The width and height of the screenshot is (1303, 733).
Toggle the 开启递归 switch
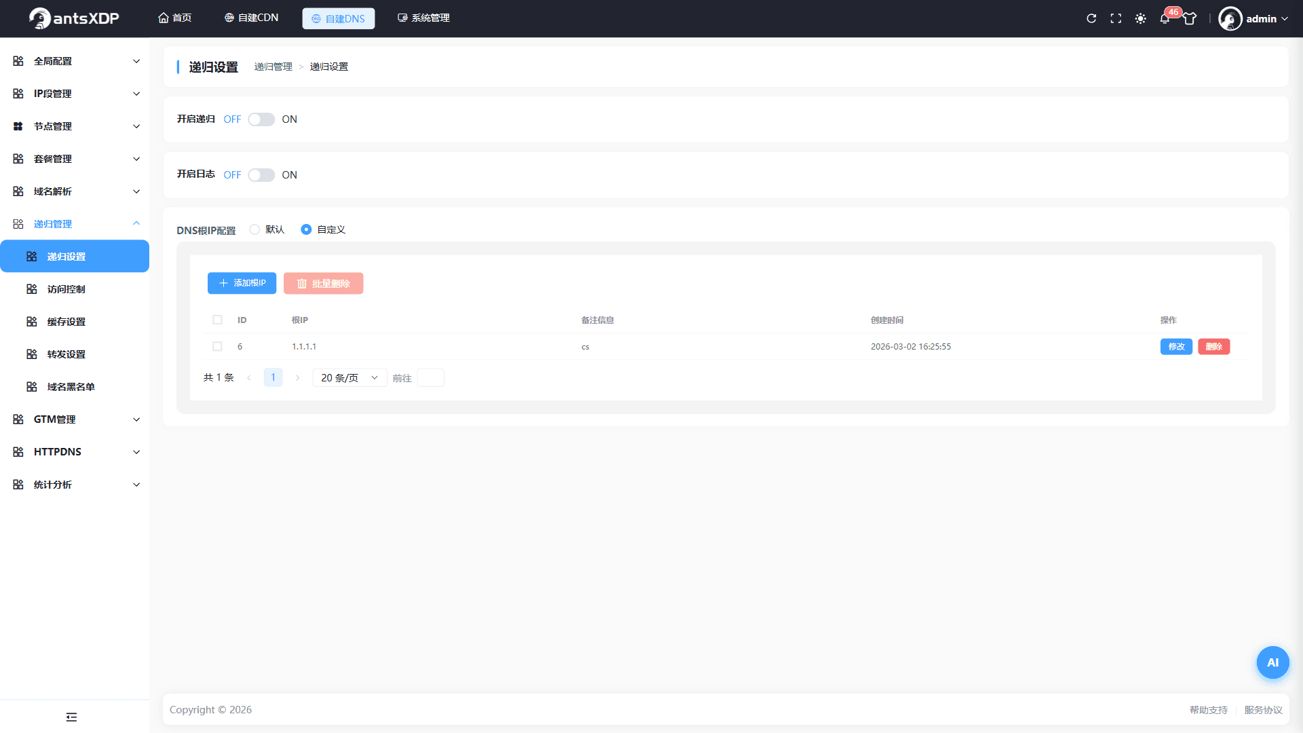(x=261, y=119)
